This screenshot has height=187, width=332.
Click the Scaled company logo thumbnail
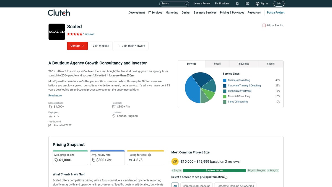pyautogui.click(x=57, y=32)
